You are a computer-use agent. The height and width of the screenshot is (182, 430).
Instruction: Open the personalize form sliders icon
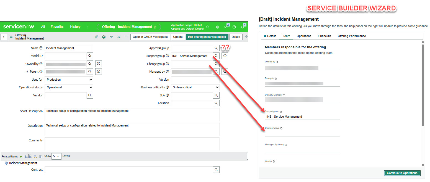coord(119,37)
